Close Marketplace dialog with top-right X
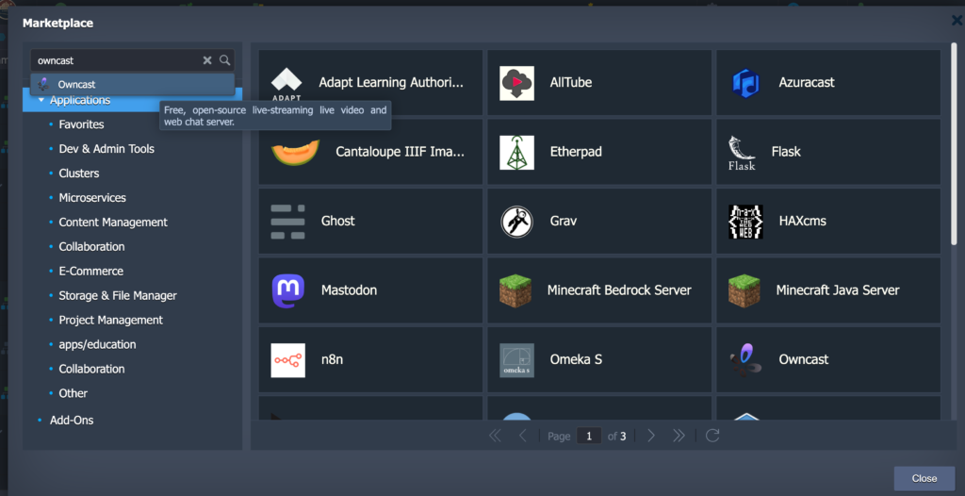 pyautogui.click(x=957, y=21)
